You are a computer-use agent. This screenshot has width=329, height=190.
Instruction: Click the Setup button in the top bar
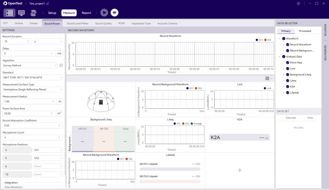click(x=52, y=13)
